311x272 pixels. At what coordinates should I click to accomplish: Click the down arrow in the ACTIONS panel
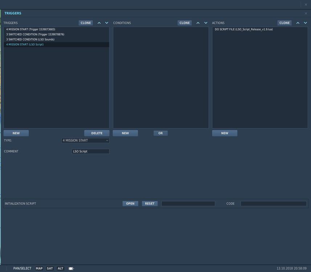coord(305,22)
